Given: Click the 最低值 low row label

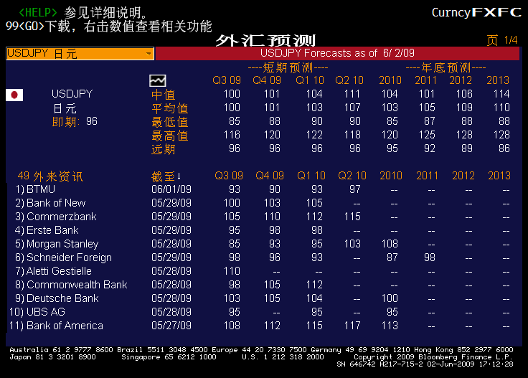Looking at the screenshot, I should coord(170,122).
